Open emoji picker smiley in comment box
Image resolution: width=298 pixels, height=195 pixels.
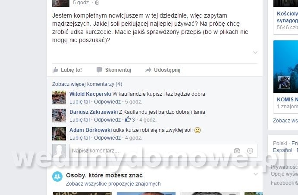[x=250, y=151]
